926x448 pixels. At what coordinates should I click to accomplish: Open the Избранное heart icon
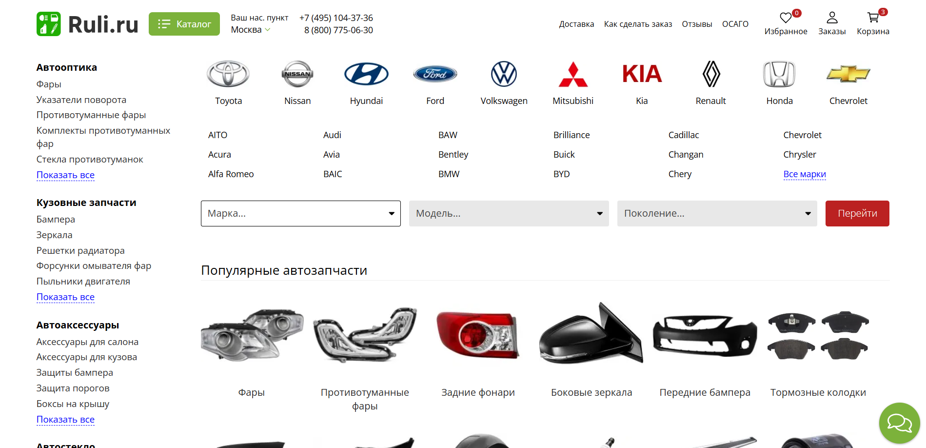[786, 18]
